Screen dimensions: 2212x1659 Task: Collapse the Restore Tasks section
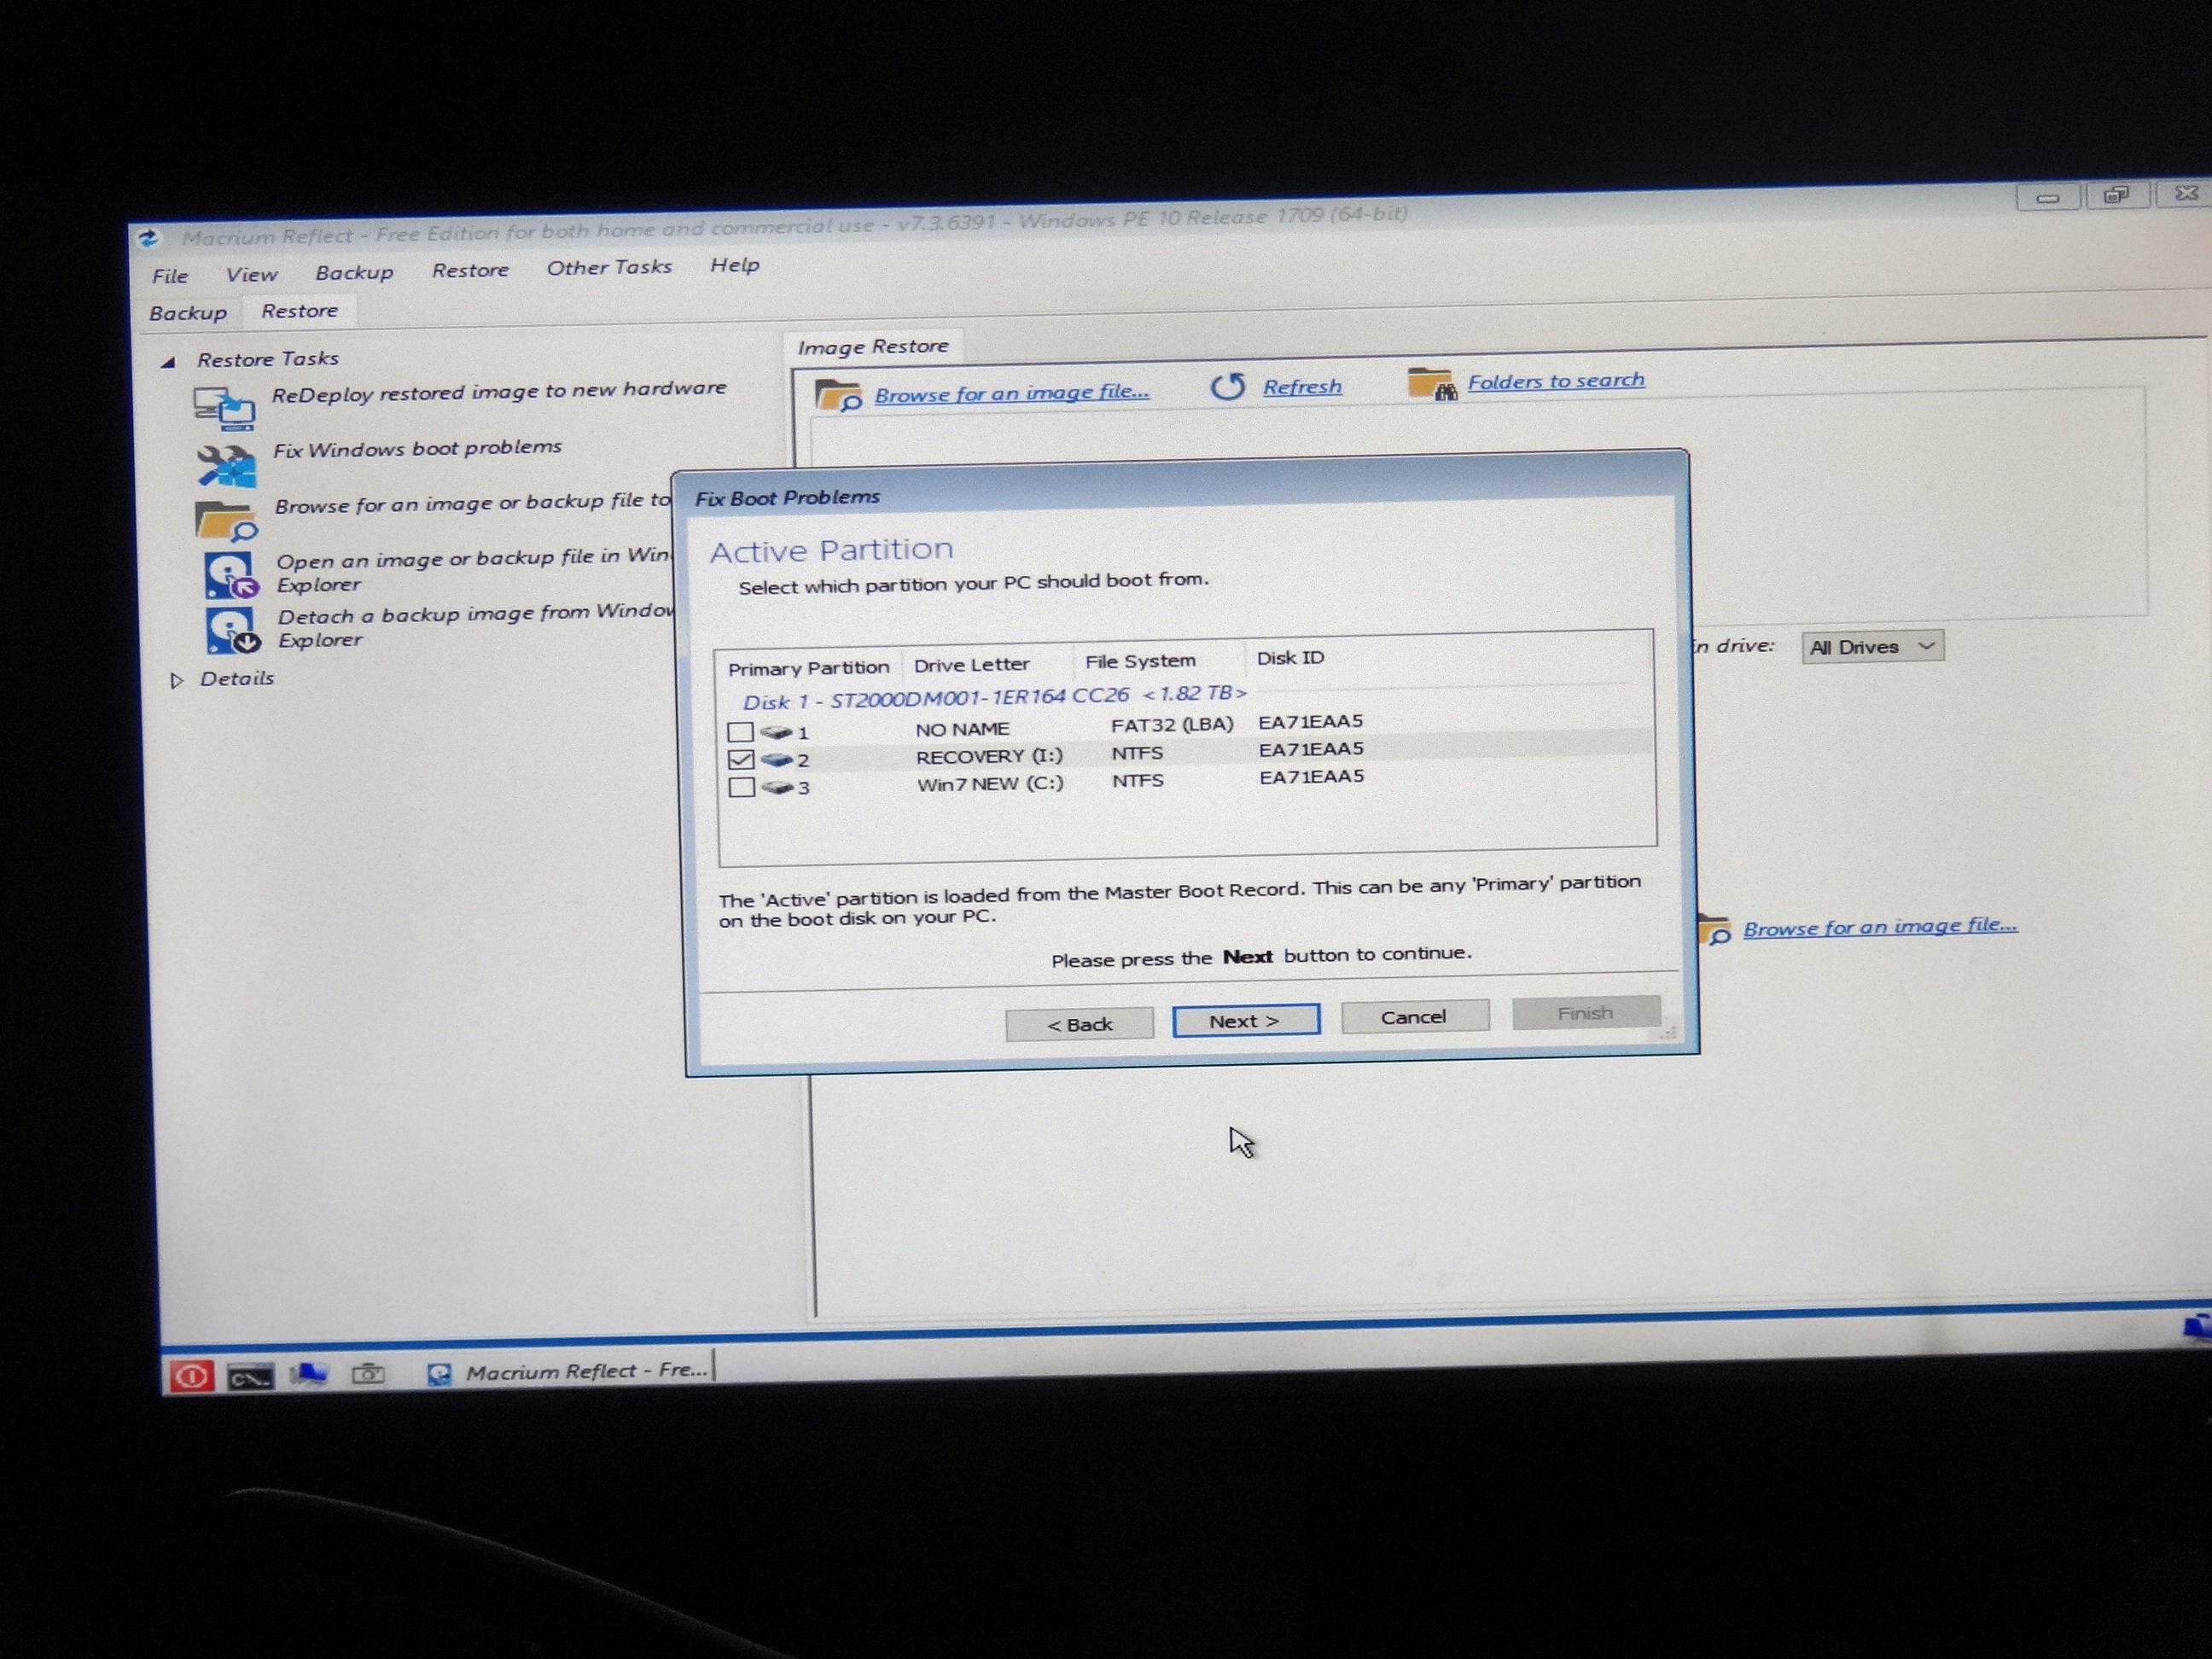(x=168, y=362)
